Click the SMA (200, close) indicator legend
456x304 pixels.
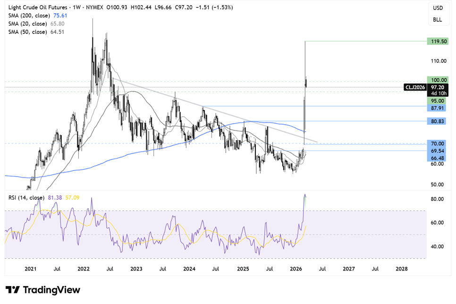click(29, 16)
